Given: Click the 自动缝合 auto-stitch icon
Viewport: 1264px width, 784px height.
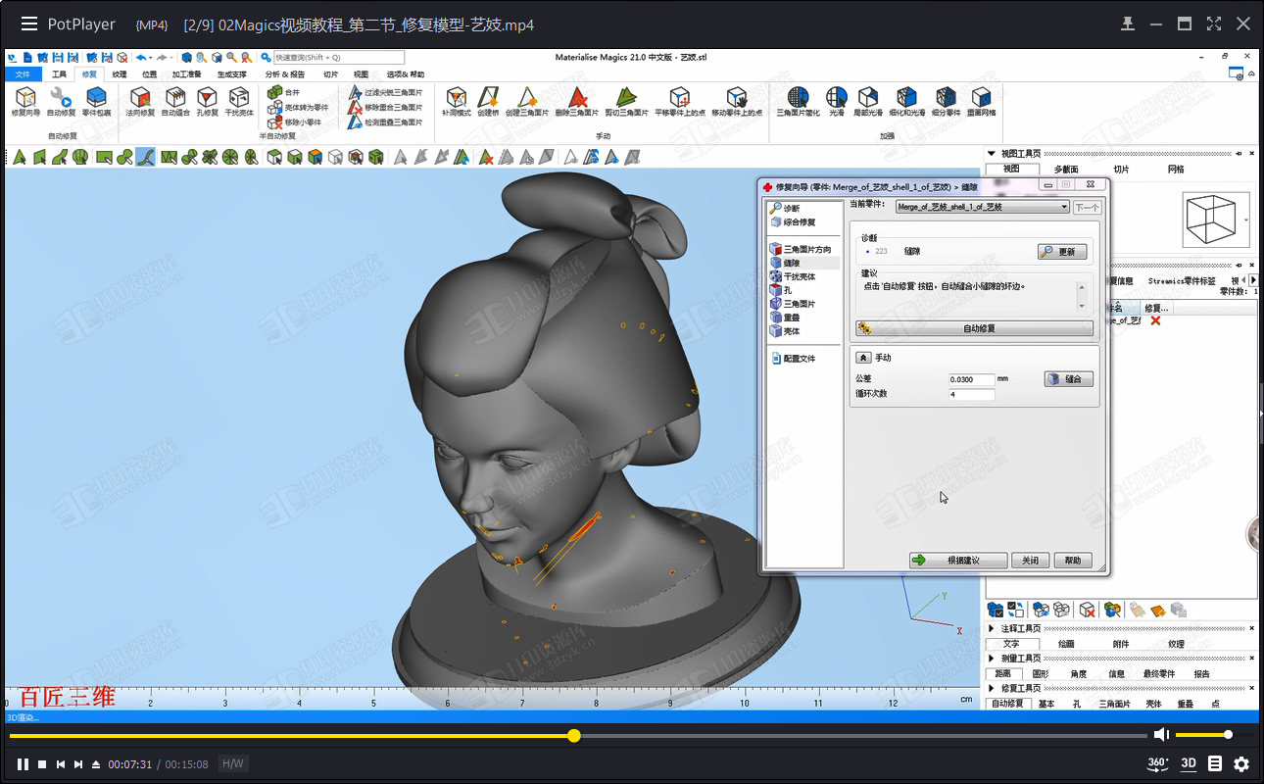Looking at the screenshot, I should (x=175, y=102).
